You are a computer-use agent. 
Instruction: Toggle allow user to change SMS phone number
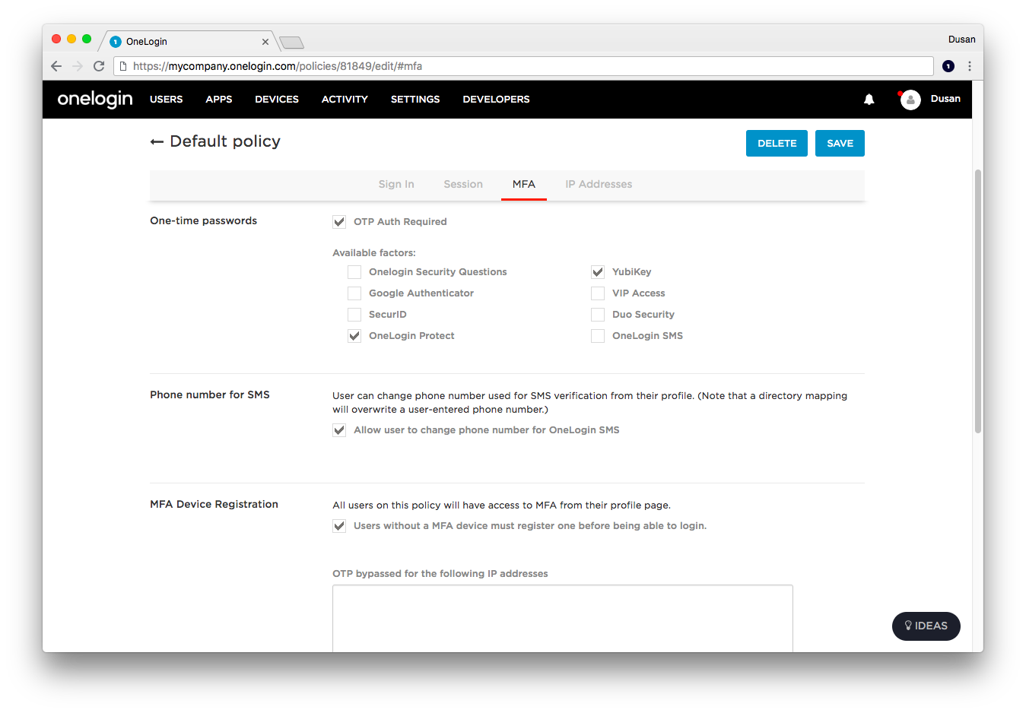pos(338,429)
